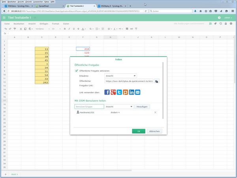This screenshot has height=178, width=237.
Task: Share link via Twitter icon
Action: point(119,92)
